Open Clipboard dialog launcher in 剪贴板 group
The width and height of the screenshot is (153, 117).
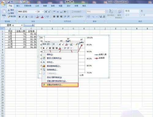tap(16, 21)
